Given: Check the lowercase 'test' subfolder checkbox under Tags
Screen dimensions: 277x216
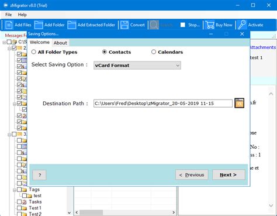Looking at the screenshot, I should pos(25,196).
